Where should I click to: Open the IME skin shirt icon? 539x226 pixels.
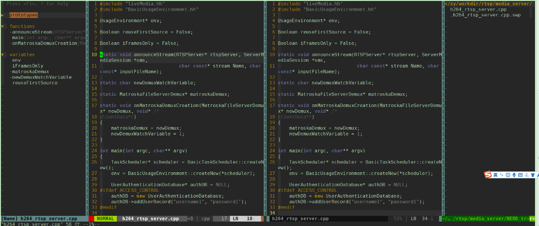coord(532,175)
